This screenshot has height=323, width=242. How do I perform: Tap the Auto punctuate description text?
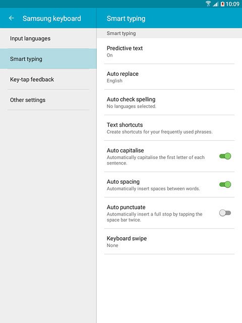coord(154,217)
